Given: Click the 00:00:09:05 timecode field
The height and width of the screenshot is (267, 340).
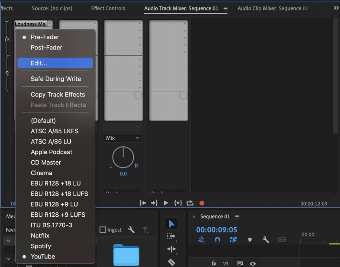Looking at the screenshot, I should tap(216, 230).
